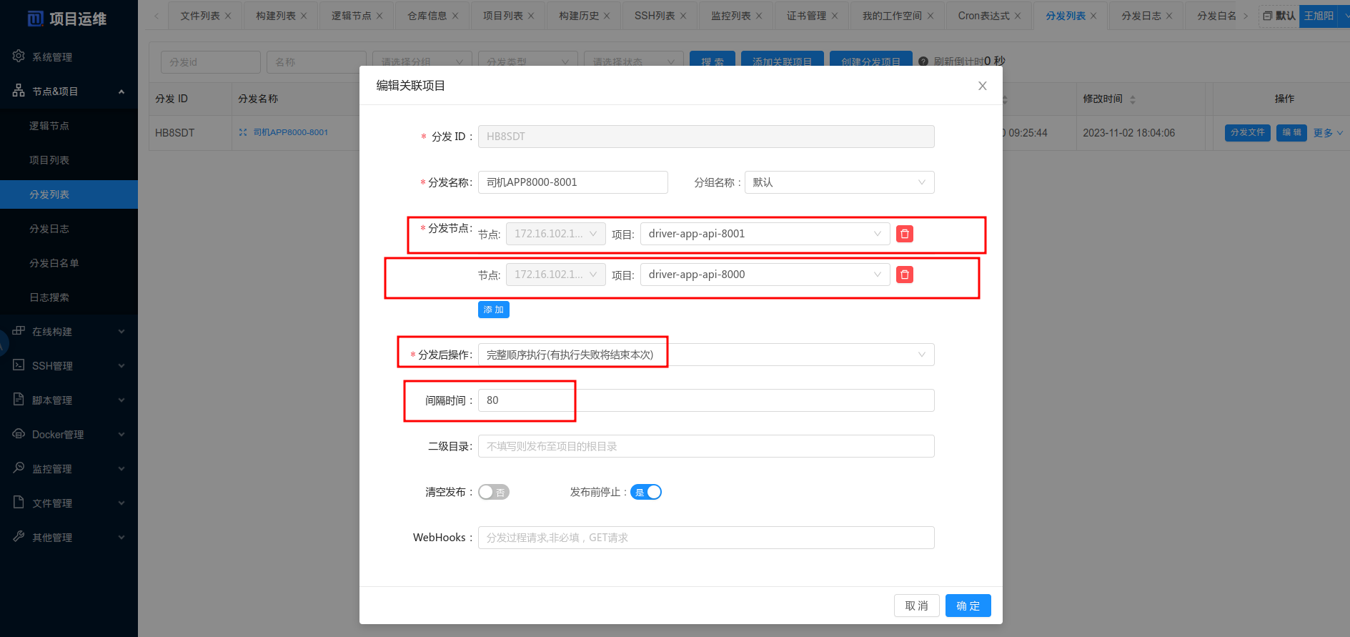
Task: Open the 分组名称 dropdown
Action: point(839,182)
